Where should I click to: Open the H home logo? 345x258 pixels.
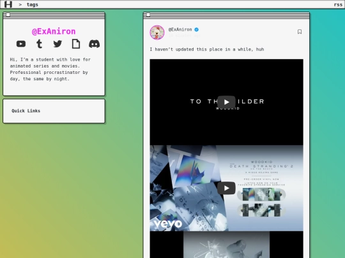click(x=8, y=4)
